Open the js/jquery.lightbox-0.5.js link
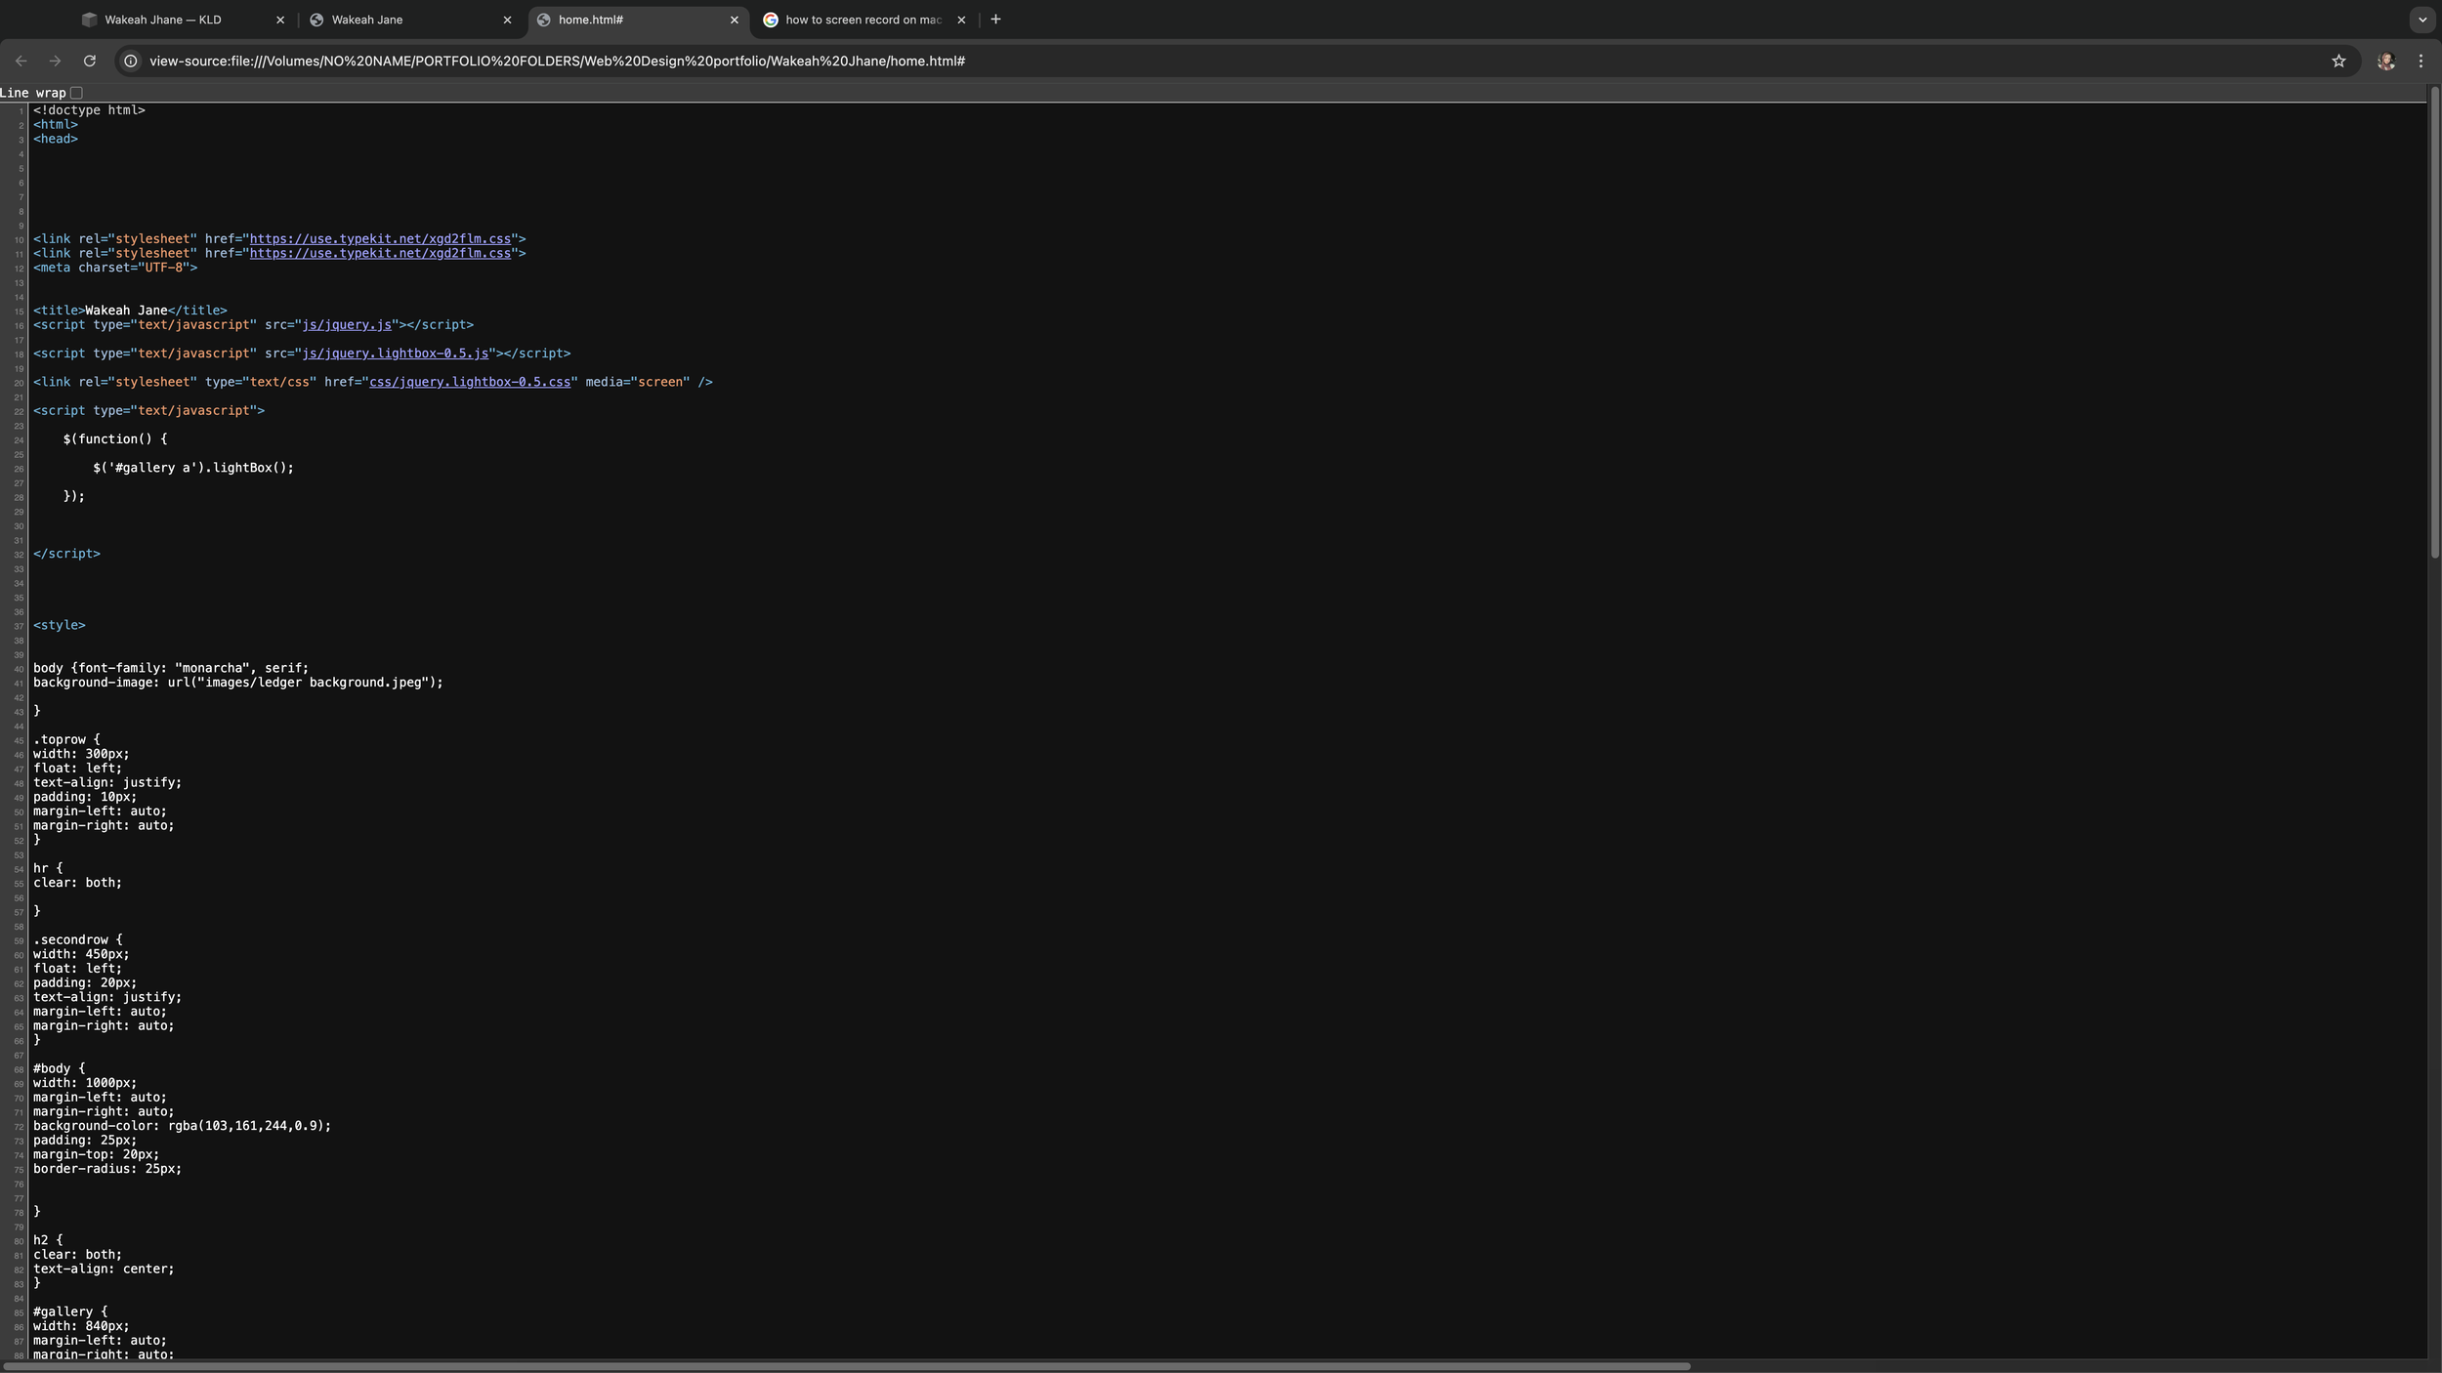2442x1373 pixels. [395, 354]
